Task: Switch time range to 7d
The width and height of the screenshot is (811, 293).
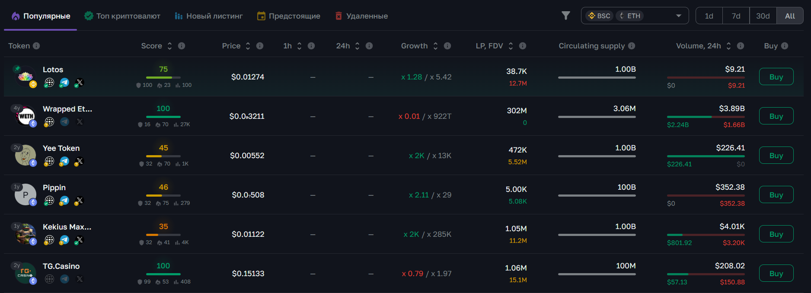Action: point(736,16)
